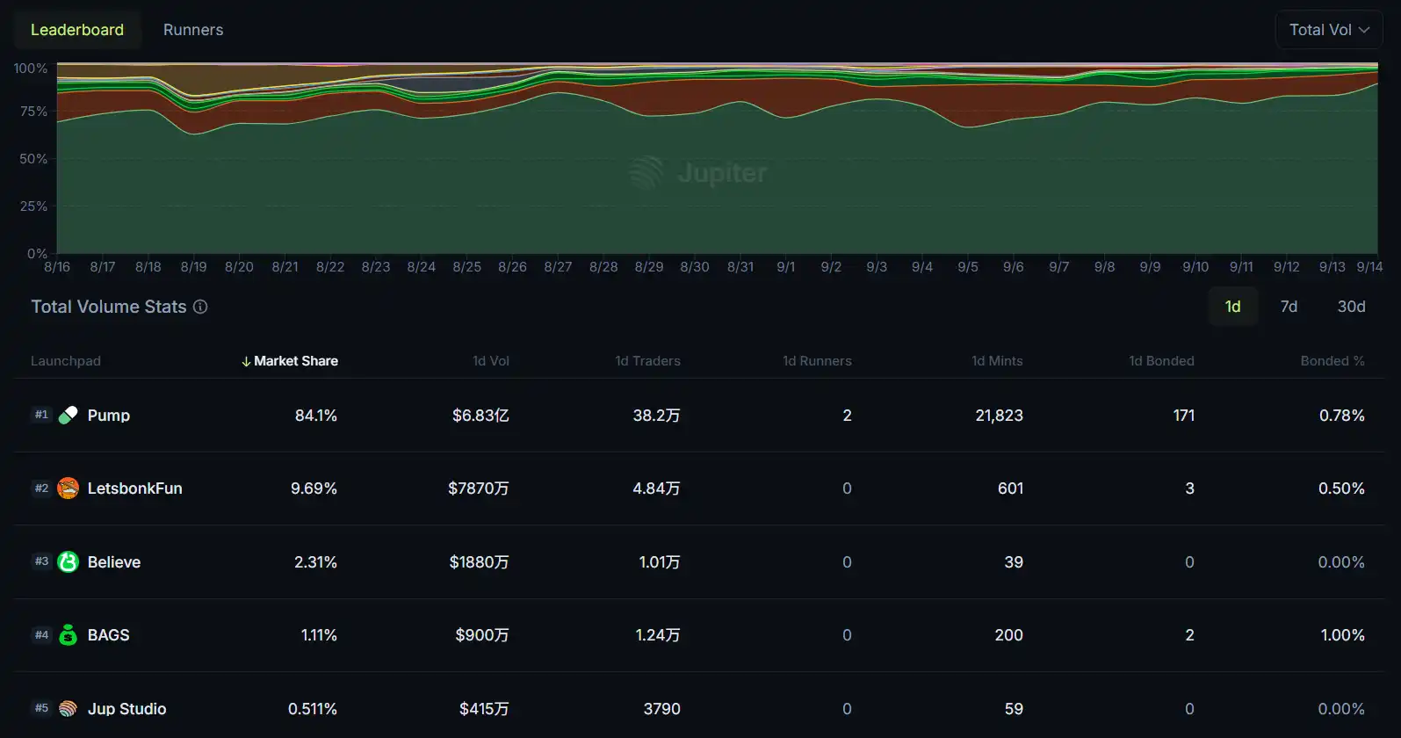Click the Jup Studio swirl icon
This screenshot has width=1401, height=738.
click(x=68, y=709)
